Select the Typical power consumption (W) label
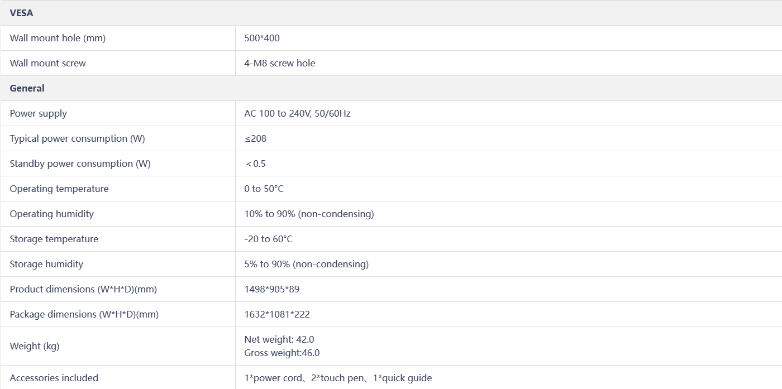Image resolution: width=782 pixels, height=389 pixels. pyautogui.click(x=77, y=138)
